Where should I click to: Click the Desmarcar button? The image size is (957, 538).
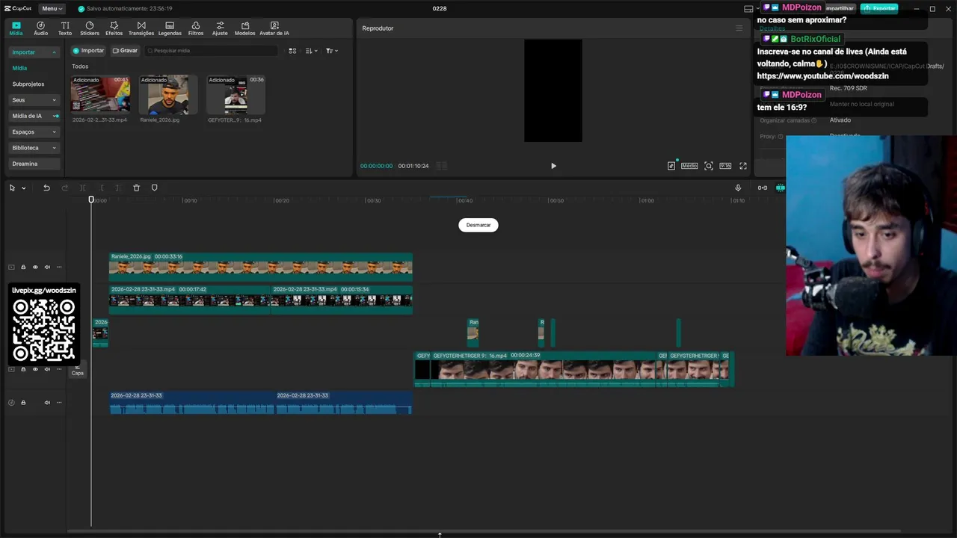478,225
